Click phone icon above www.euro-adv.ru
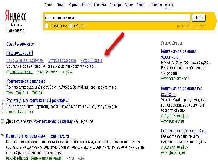This screenshot has height=164, width=218. pyautogui.click(x=162, y=116)
